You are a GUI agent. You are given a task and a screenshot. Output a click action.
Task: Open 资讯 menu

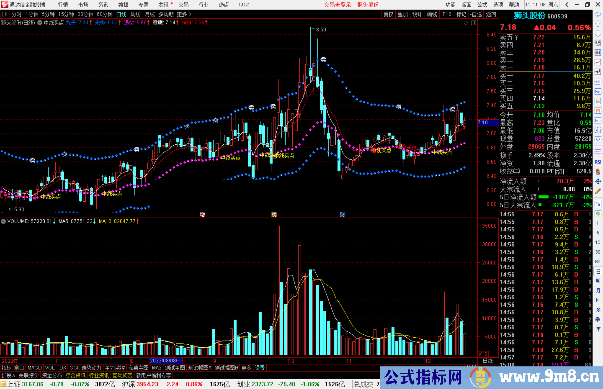103,5
